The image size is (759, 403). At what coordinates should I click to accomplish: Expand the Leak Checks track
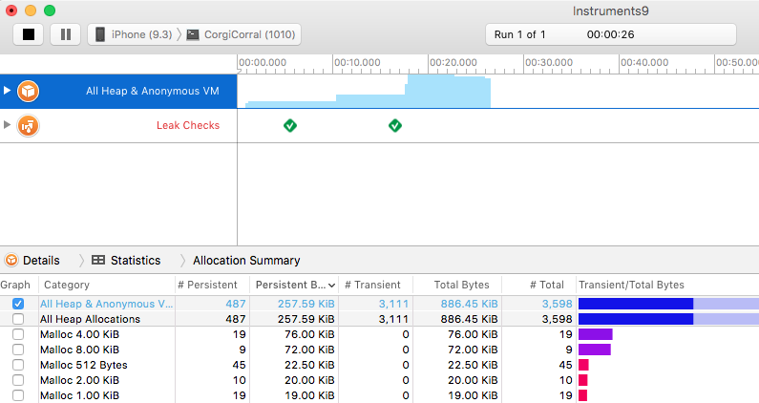pyautogui.click(x=7, y=125)
